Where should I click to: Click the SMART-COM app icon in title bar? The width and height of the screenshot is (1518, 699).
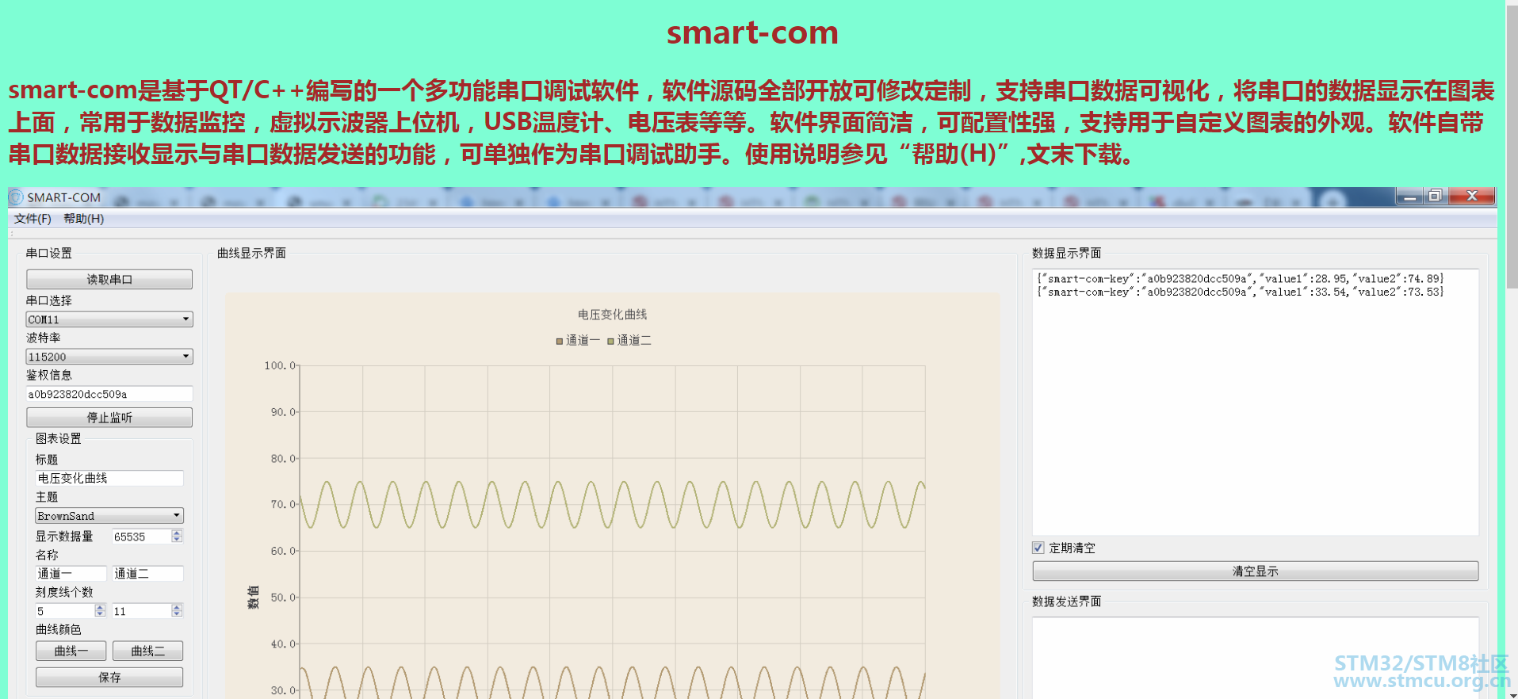(x=16, y=197)
